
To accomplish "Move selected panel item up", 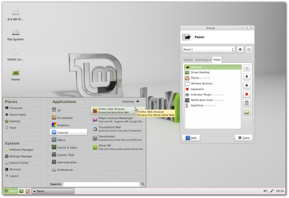I will (x=247, y=68).
